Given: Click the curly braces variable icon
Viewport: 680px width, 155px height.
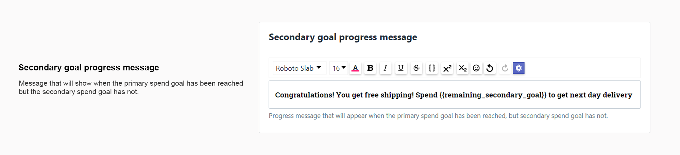Looking at the screenshot, I should coord(432,68).
